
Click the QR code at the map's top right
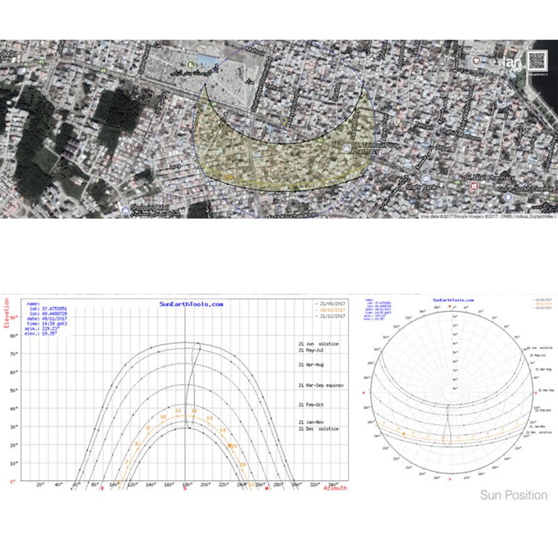(x=537, y=58)
